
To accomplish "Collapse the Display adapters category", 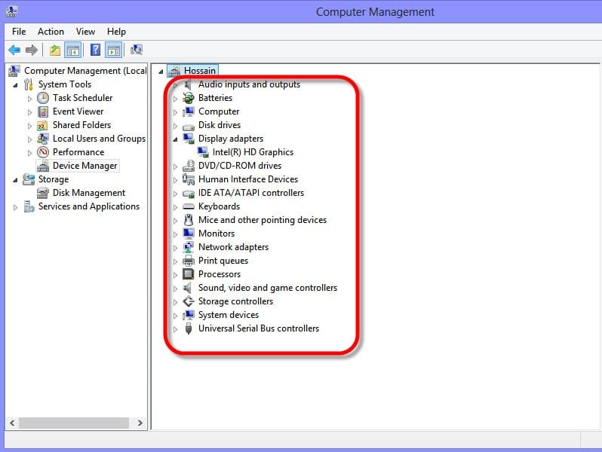I will pyautogui.click(x=175, y=139).
